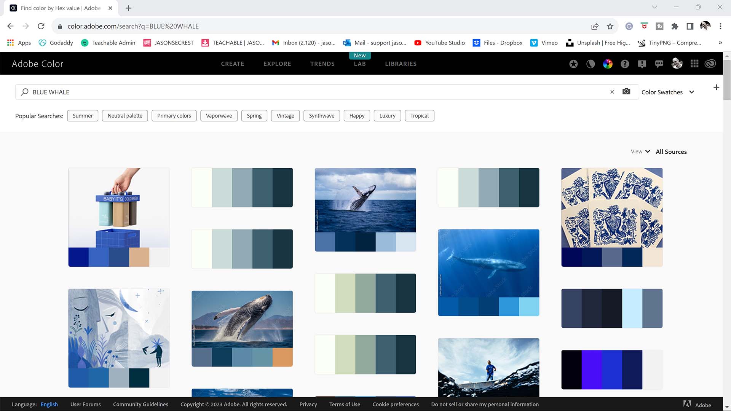
Task: Open the Apps bookmark shortcut
Action: tap(19, 43)
